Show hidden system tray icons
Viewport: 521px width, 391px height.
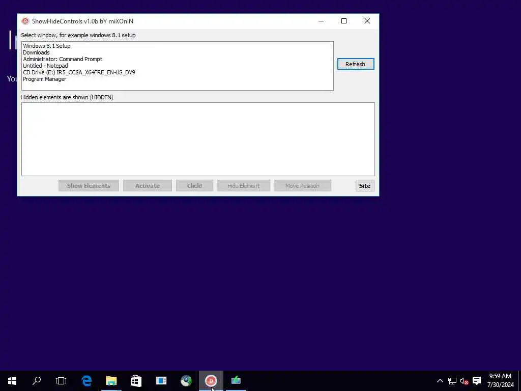440,381
